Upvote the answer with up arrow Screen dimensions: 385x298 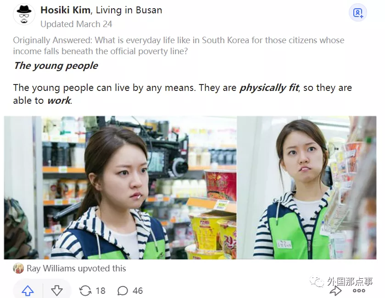coord(28,291)
